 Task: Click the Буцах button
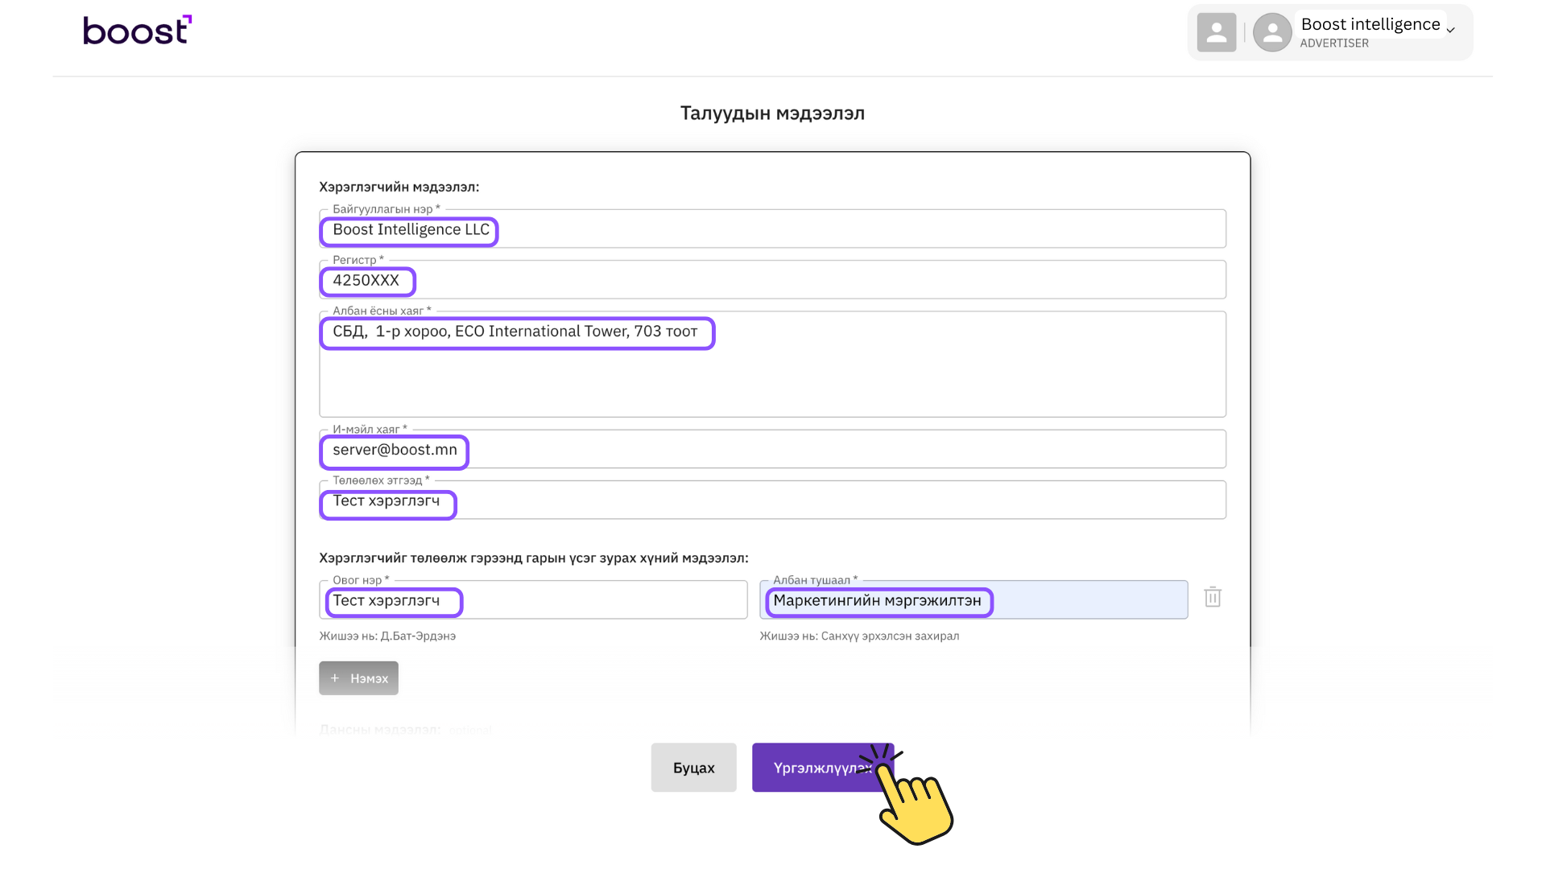[693, 768]
